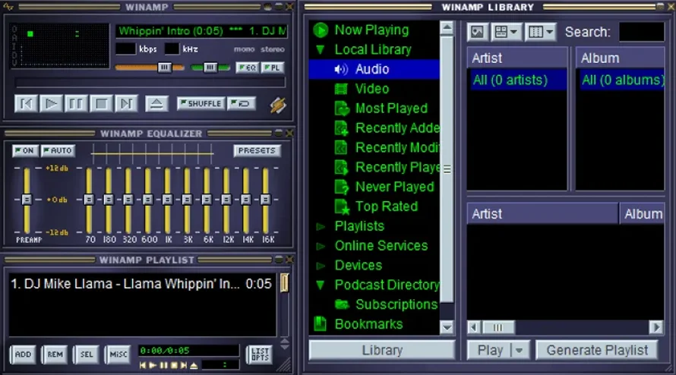
Task: Open the playlist REM menu
Action: (55, 355)
